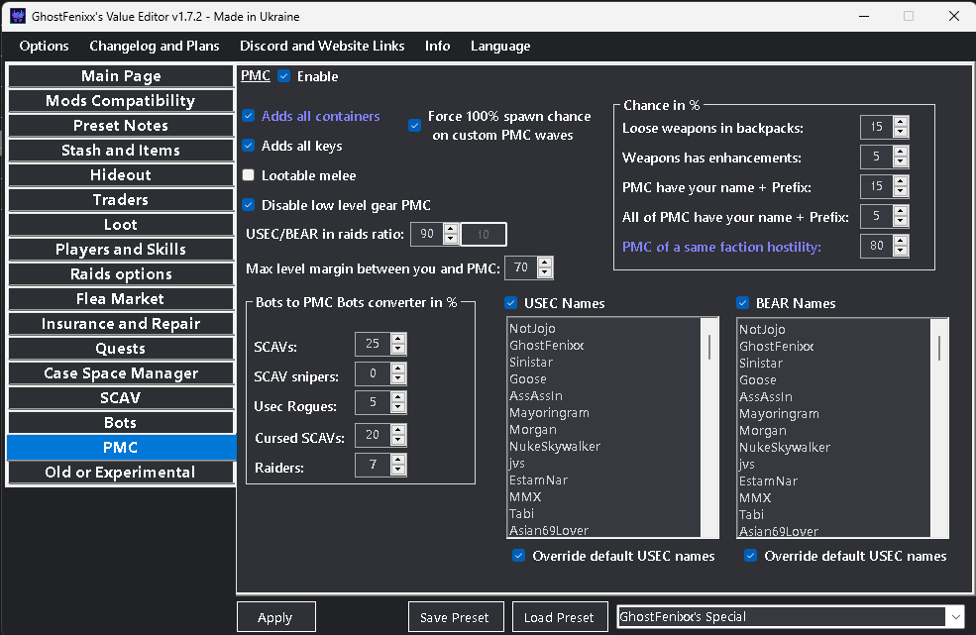Viewport: 976px width, 635px height.
Task: Uncheck Adds all containers option
Action: coord(249,116)
